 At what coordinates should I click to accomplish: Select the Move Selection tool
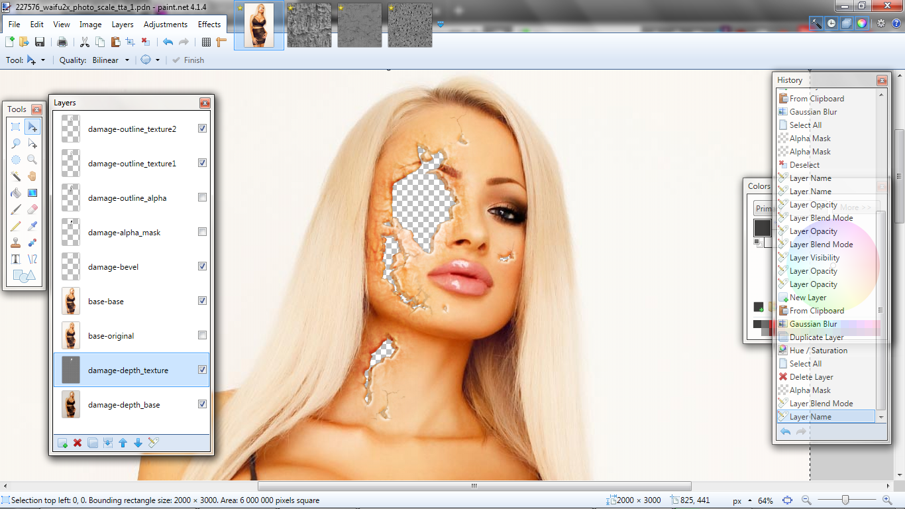(32, 143)
